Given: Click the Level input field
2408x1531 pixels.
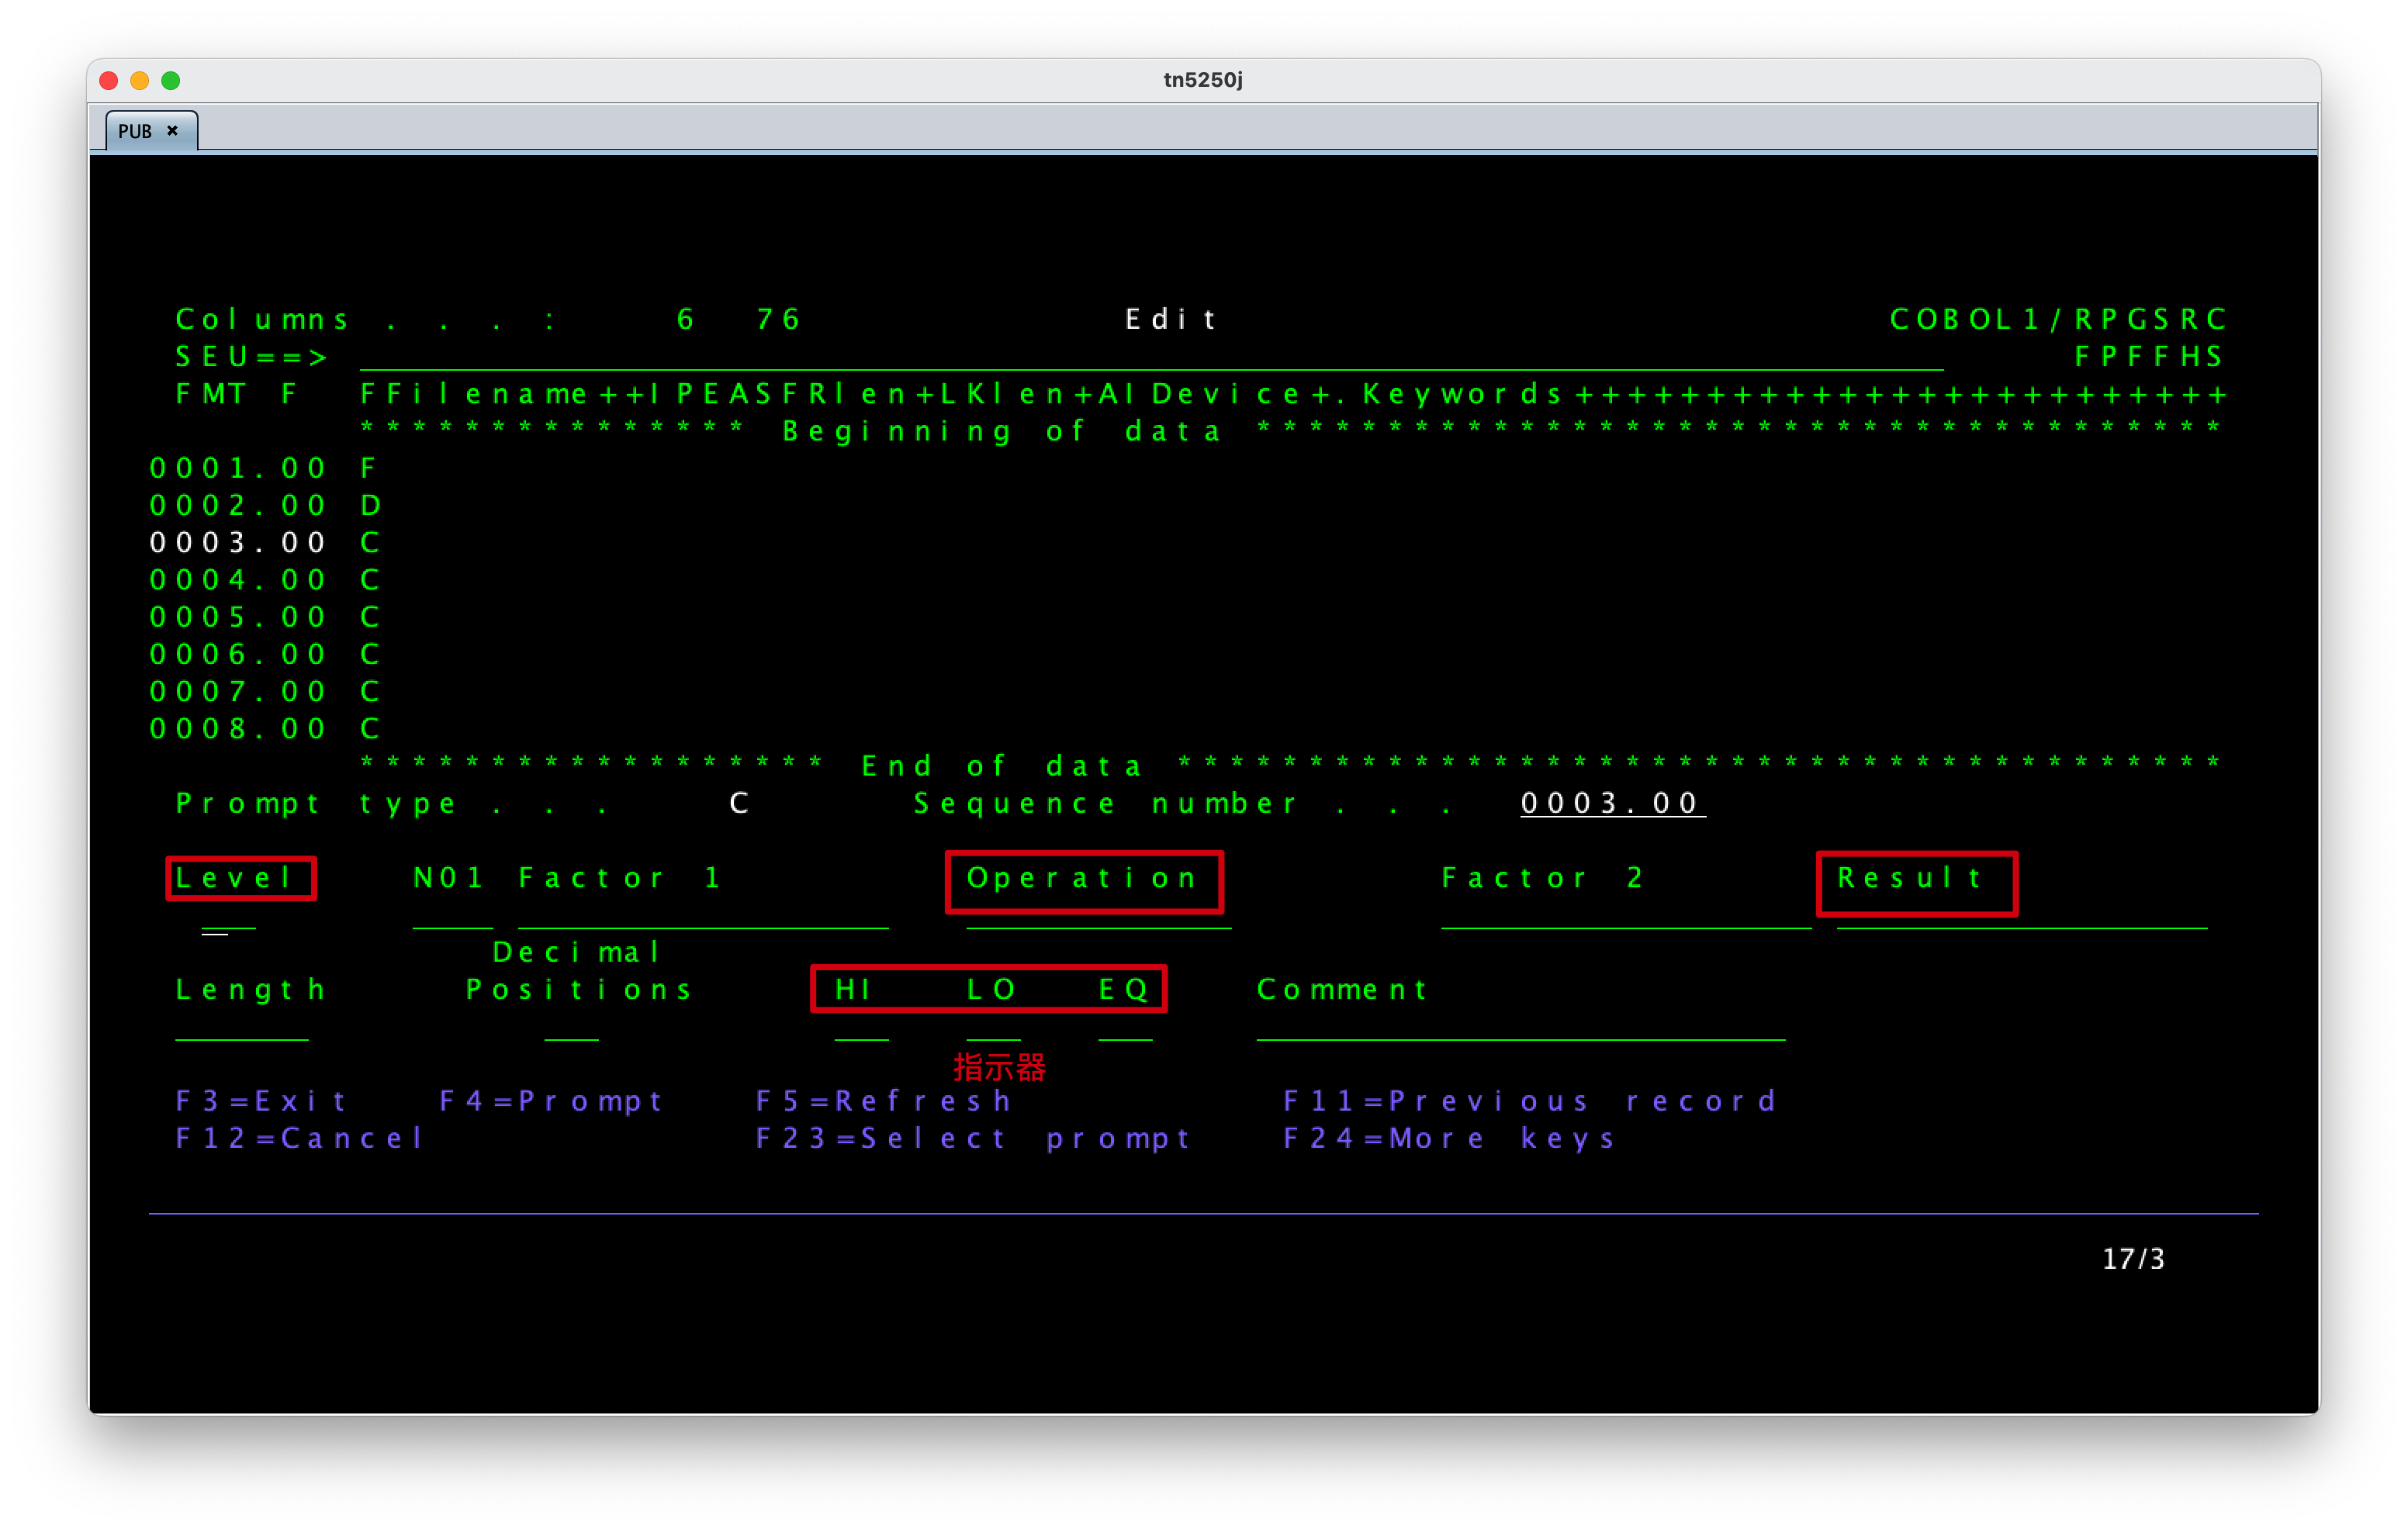Looking at the screenshot, I should pyautogui.click(x=229, y=917).
